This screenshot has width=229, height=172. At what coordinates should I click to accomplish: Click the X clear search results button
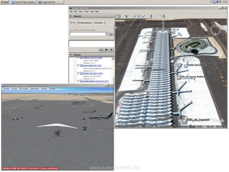pyautogui.click(x=111, y=50)
